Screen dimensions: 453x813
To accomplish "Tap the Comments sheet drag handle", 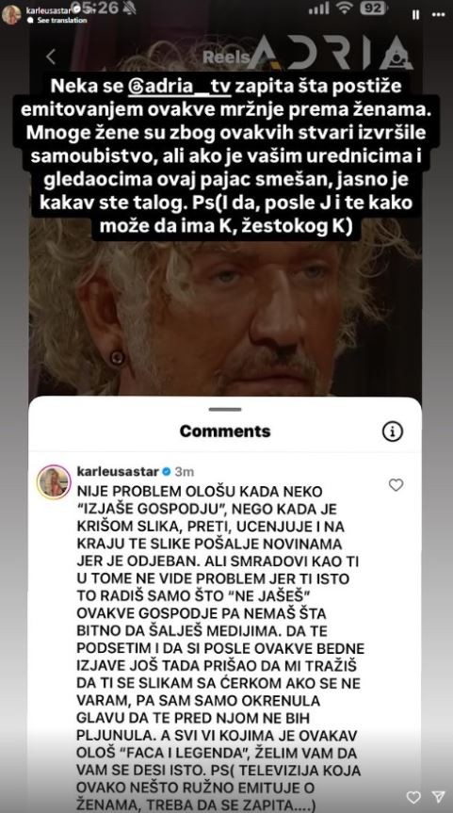I will (x=225, y=409).
